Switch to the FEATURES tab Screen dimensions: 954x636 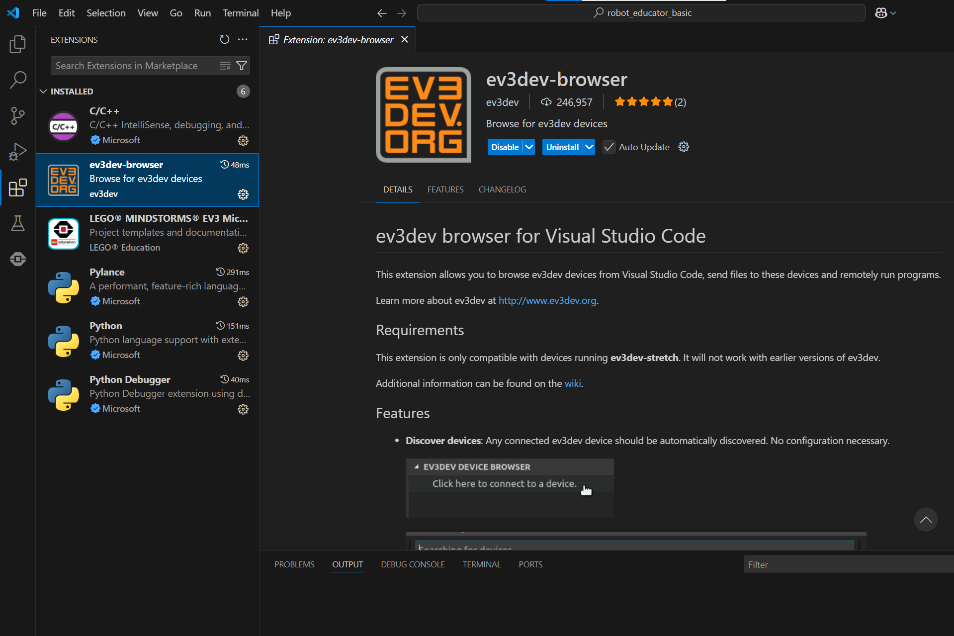[x=445, y=189]
